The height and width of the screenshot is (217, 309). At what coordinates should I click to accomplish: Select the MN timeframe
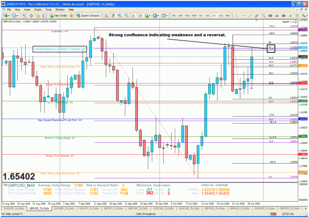[227, 15]
